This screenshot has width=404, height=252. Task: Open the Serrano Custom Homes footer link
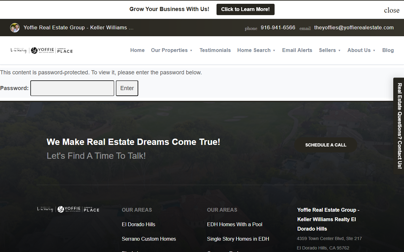149,239
